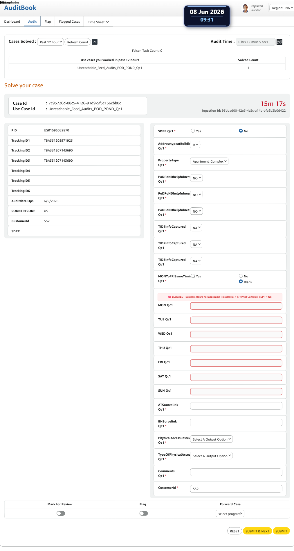Open the PhysicalAccessRestriction output option dropdown
This screenshot has height=551, width=294.
point(211,439)
